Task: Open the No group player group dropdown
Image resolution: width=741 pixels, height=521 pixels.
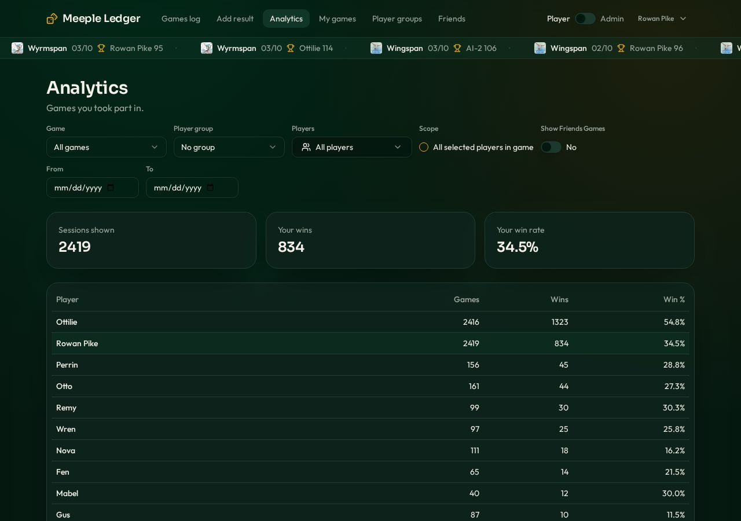Action: click(229, 147)
